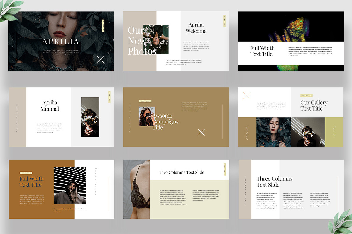
Task: Click the body paragraph under Aprilia Minimal heading
Action: (x=50, y=128)
